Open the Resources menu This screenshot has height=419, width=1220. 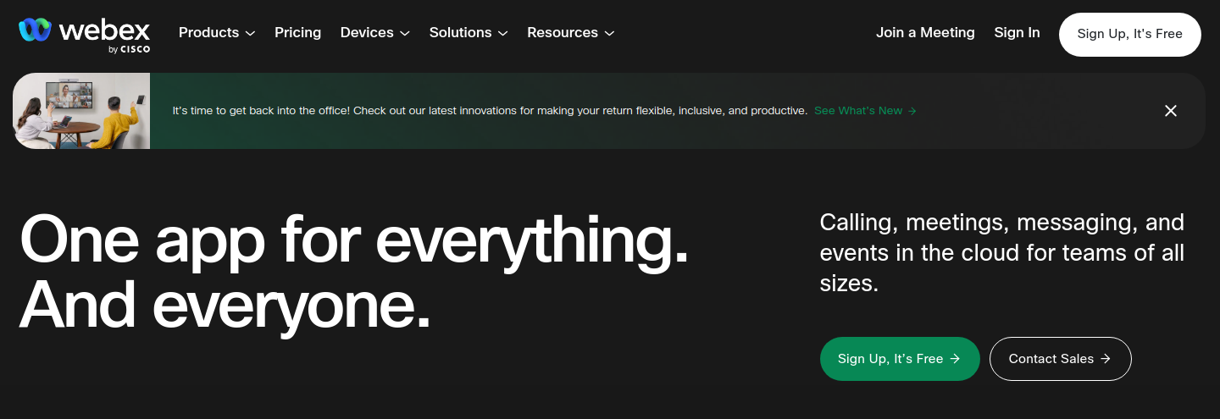pos(571,33)
